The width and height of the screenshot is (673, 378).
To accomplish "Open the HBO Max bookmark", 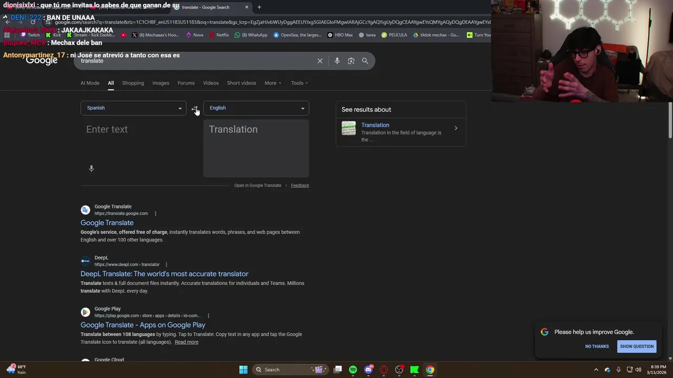I will point(340,35).
